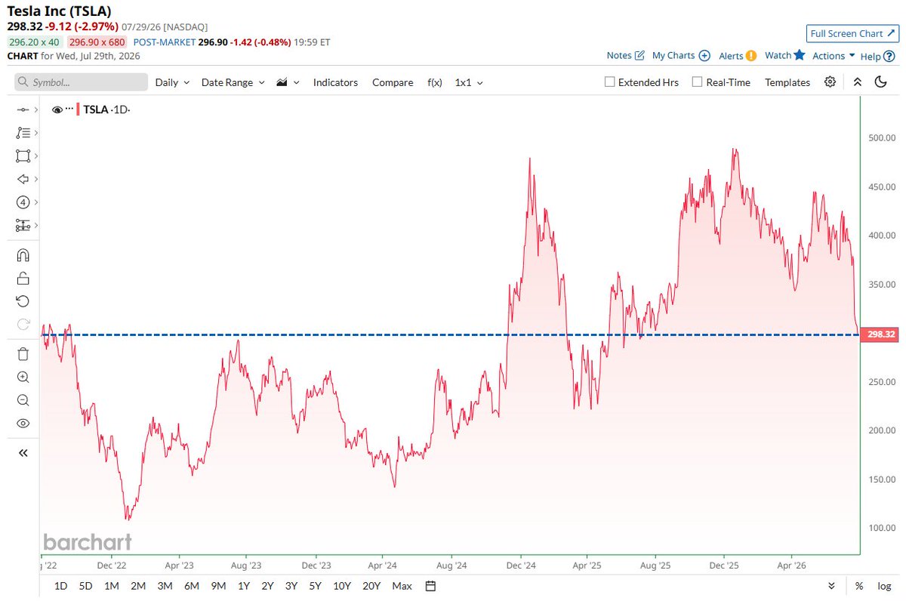906x601 pixels.
Task: Open chart settings gear icon
Action: click(x=830, y=82)
